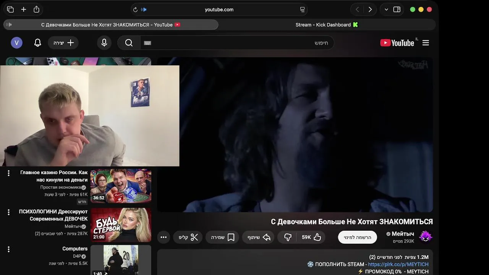Open options menu for Главное казино video
This screenshot has width=489, height=275.
(x=8, y=173)
